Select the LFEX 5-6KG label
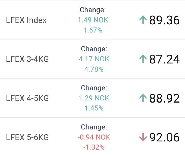Image resolution: width=185 pixels, height=155 pixels. 27,137
